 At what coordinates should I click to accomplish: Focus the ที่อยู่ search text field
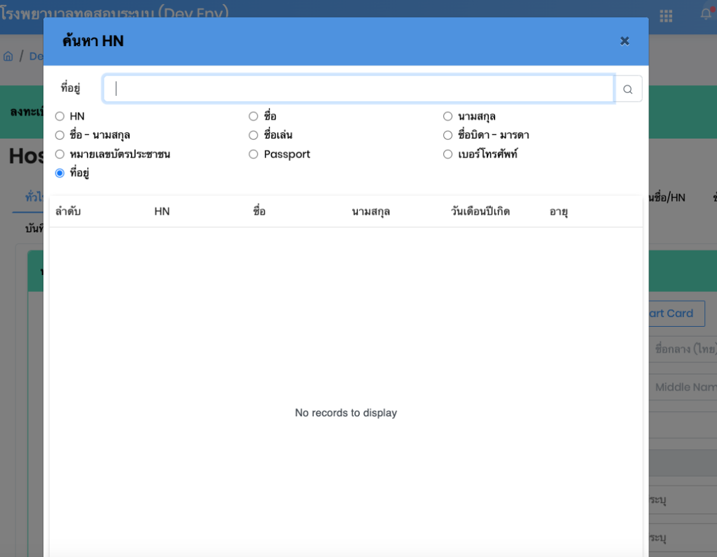click(358, 89)
